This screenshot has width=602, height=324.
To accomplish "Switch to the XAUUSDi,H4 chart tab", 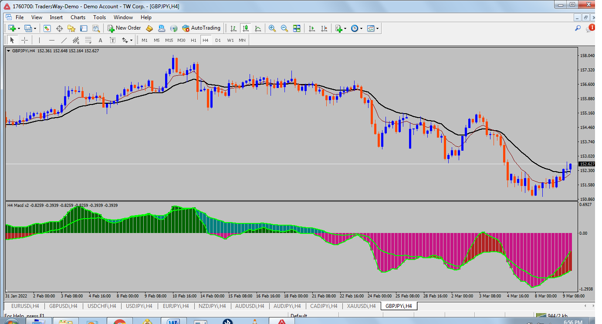I will (x=361, y=306).
